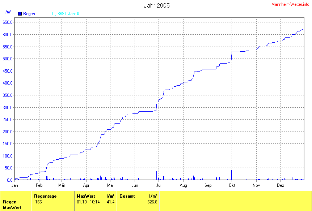Click the Okt month axis label
The width and height of the screenshot is (312, 211).
tap(232, 185)
